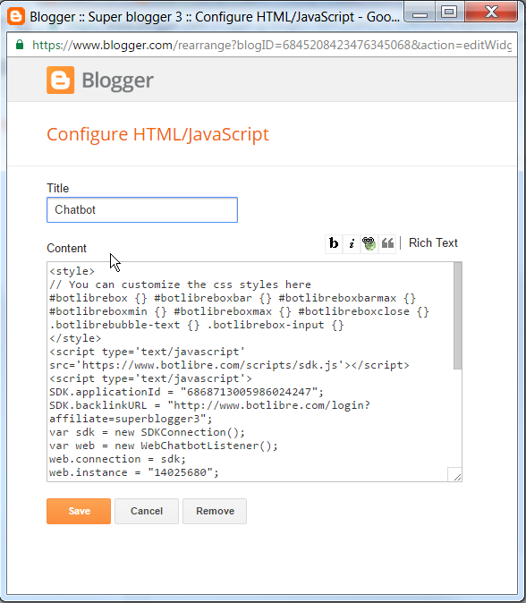Click the Title label
Viewport: 526px width, 603px height.
click(57, 188)
